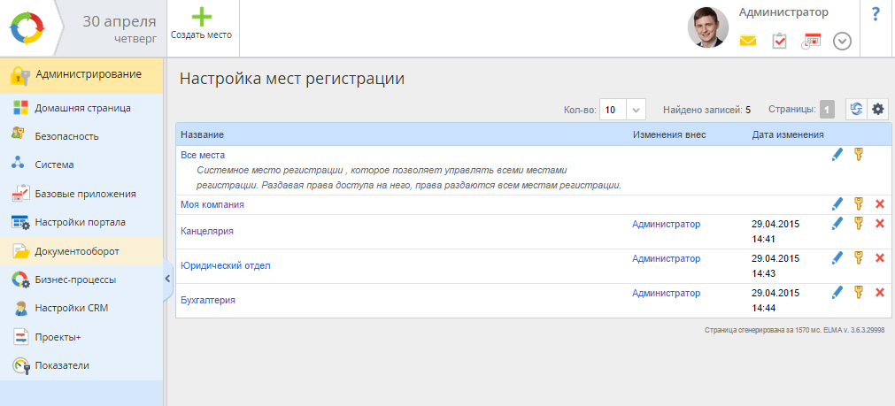Click Администратор link in Канцелярия row
895x406 pixels.
point(666,225)
